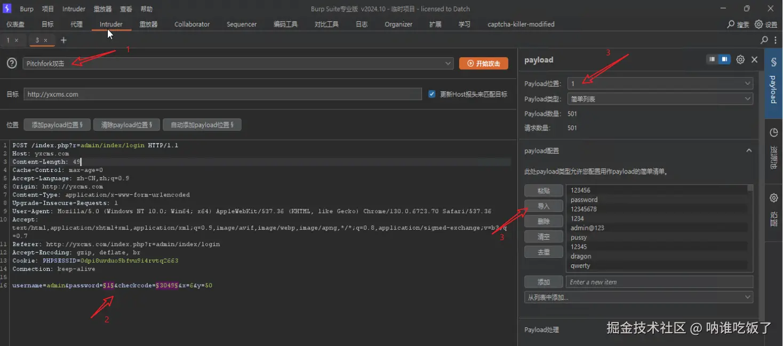The width and height of the screenshot is (783, 346).
Task: Open the payload panel gear settings icon
Action: (x=740, y=60)
